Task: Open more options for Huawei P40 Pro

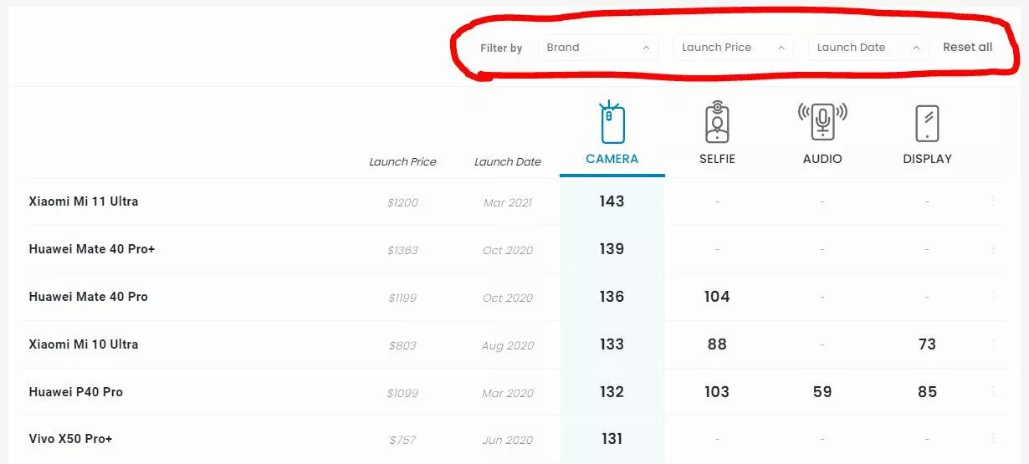Action: tap(993, 392)
